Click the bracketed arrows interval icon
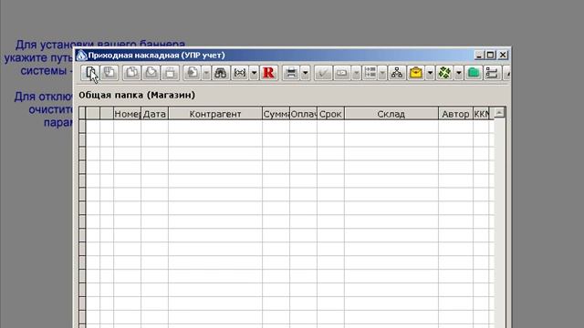This screenshot has width=584, height=328. [240, 73]
